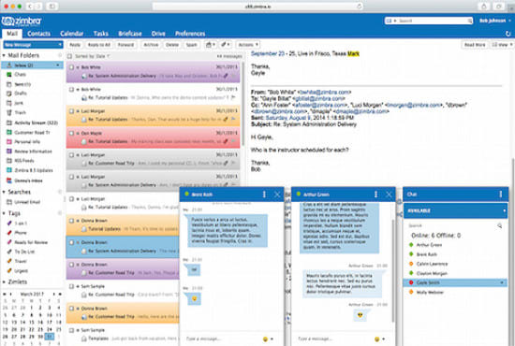Open the move-to-folder dropdown in the toolbar
The height and width of the screenshot is (346, 515).
210,45
